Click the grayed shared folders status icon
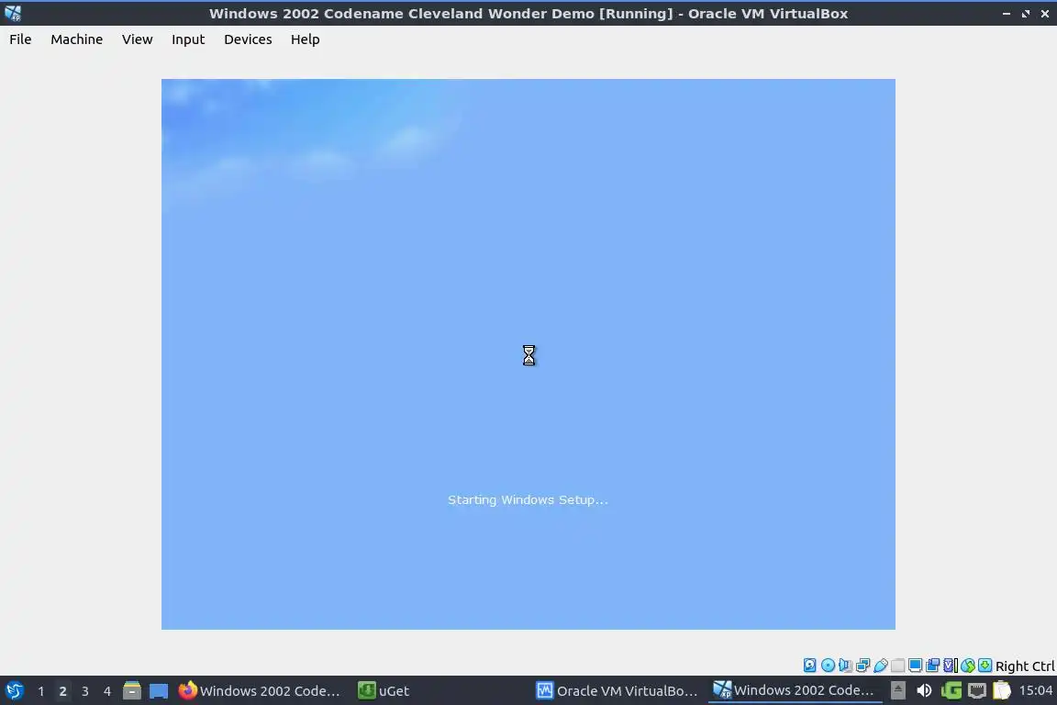Image resolution: width=1057 pixels, height=705 pixels. point(898,666)
